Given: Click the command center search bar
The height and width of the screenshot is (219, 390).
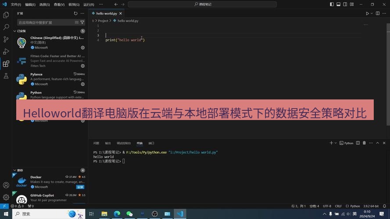Looking at the screenshot, I should 202,4.
